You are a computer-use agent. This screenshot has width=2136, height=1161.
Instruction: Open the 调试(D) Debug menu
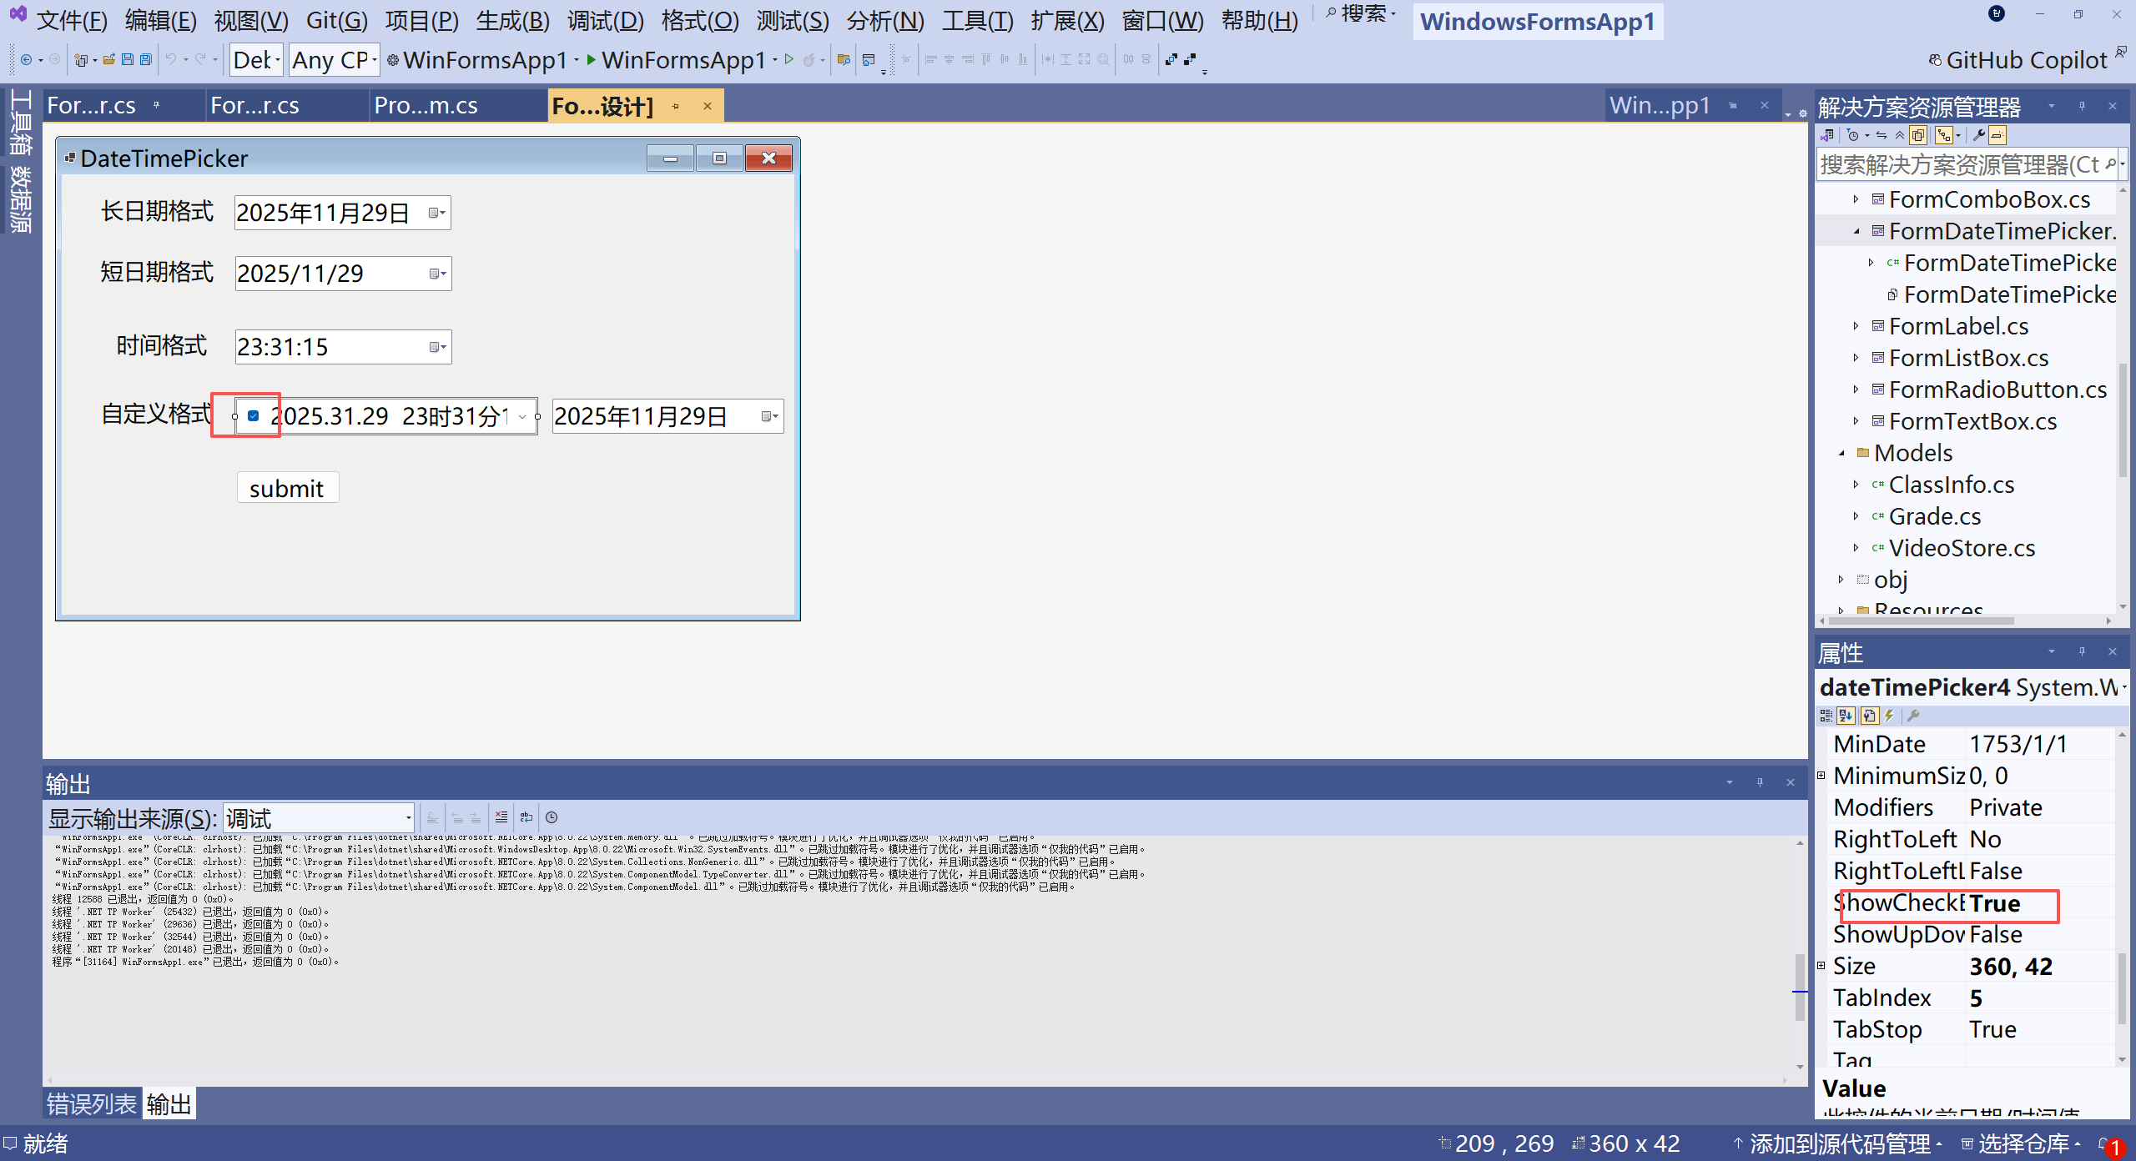(x=605, y=20)
